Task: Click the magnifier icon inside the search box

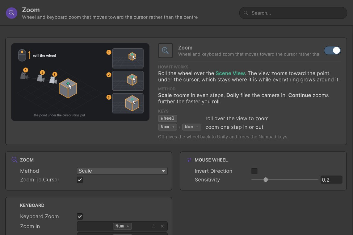Action: click(246, 13)
